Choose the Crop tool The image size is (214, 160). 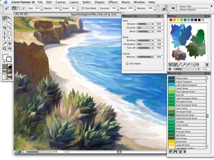[x=5, y=28]
